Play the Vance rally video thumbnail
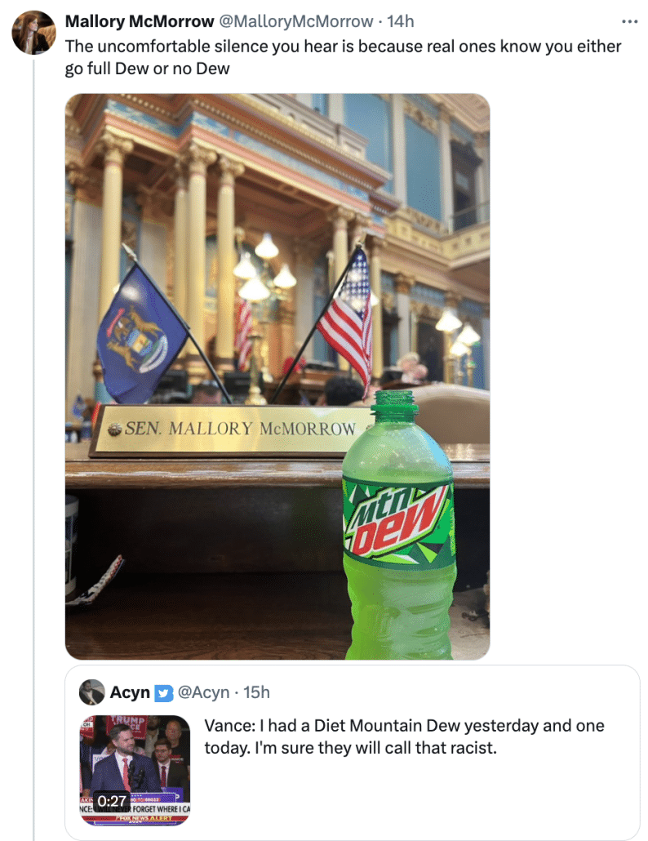Viewport: 648px width, 841px height. pyautogui.click(x=135, y=770)
